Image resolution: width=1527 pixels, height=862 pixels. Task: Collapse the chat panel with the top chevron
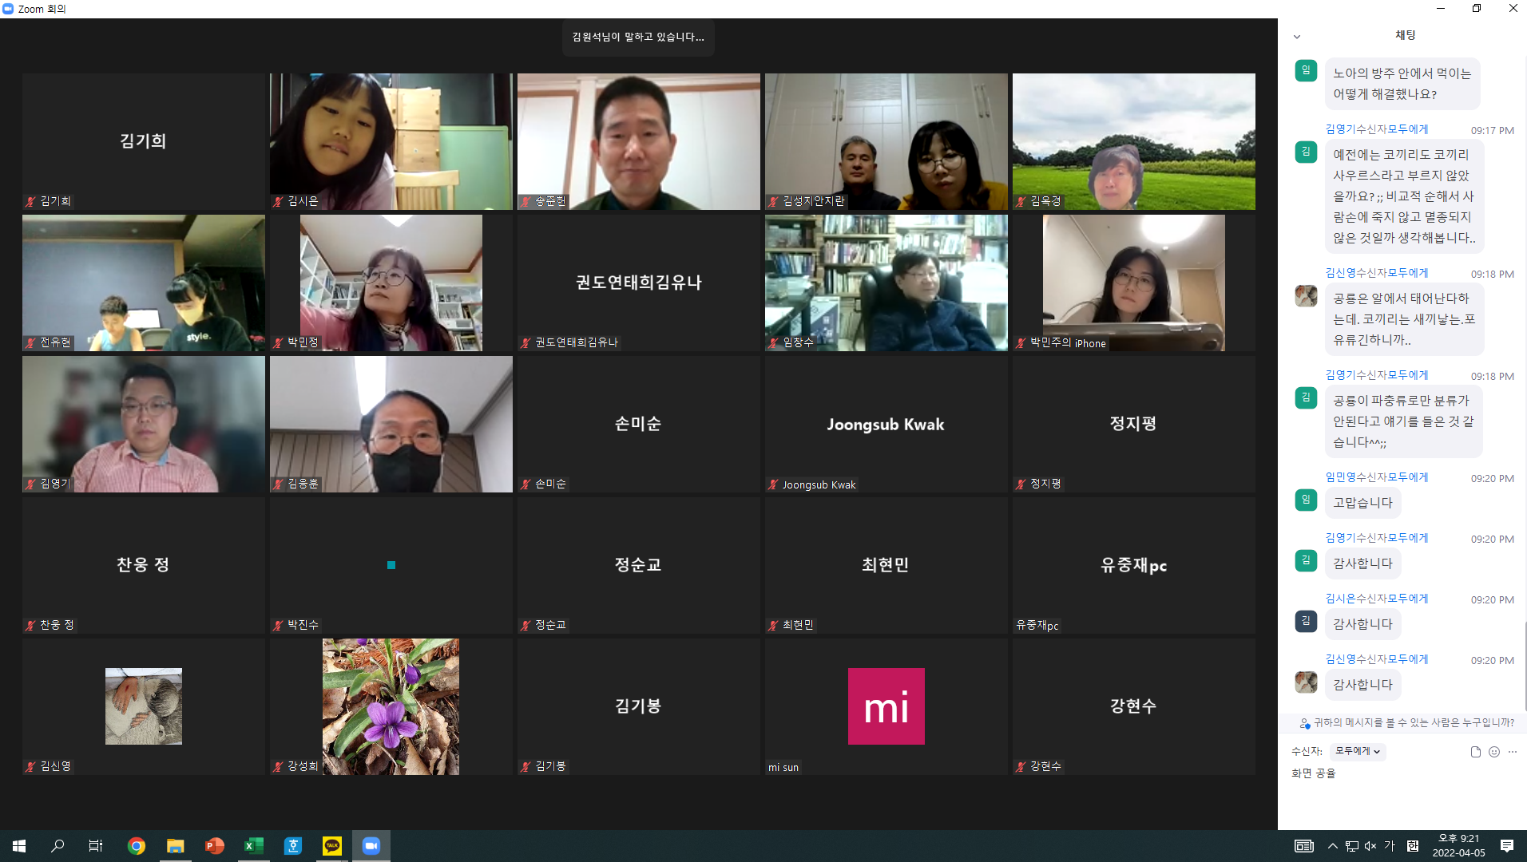[1297, 37]
